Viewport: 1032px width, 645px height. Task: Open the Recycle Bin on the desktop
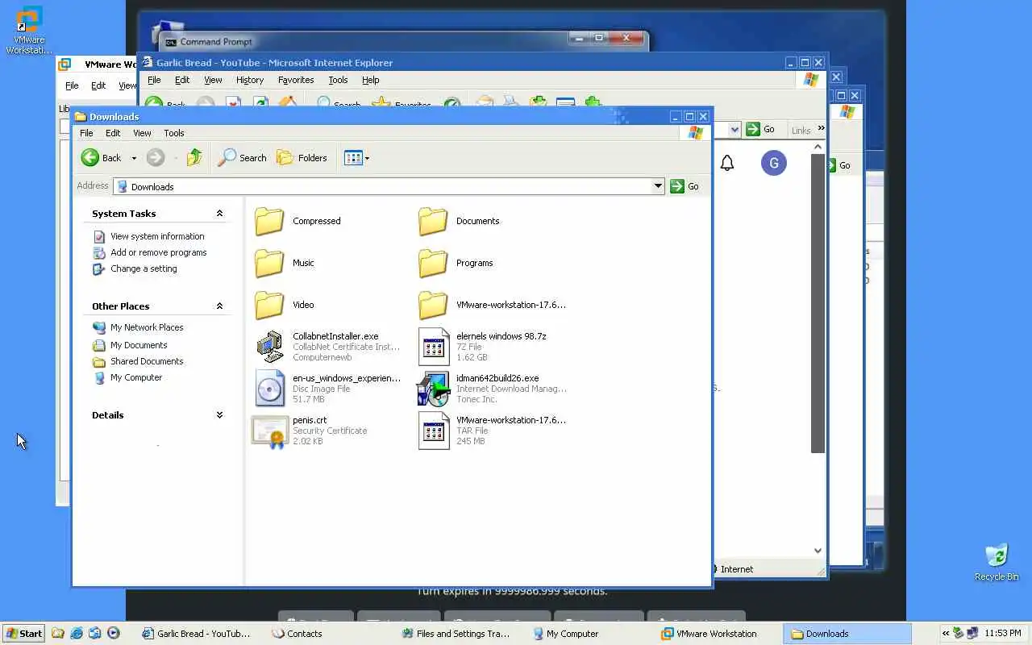tap(997, 562)
